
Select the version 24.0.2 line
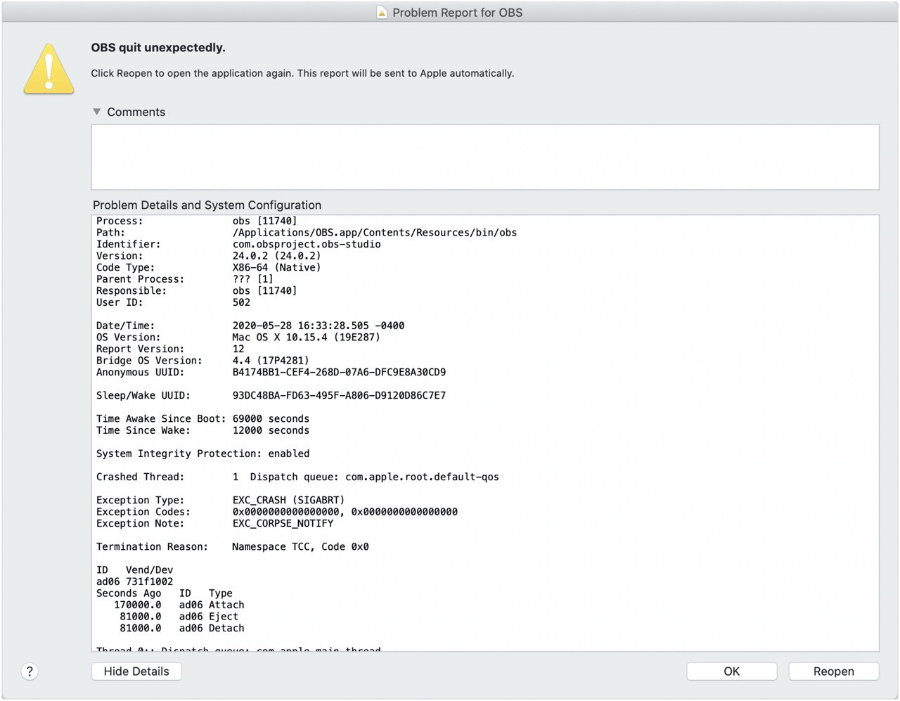click(208, 256)
